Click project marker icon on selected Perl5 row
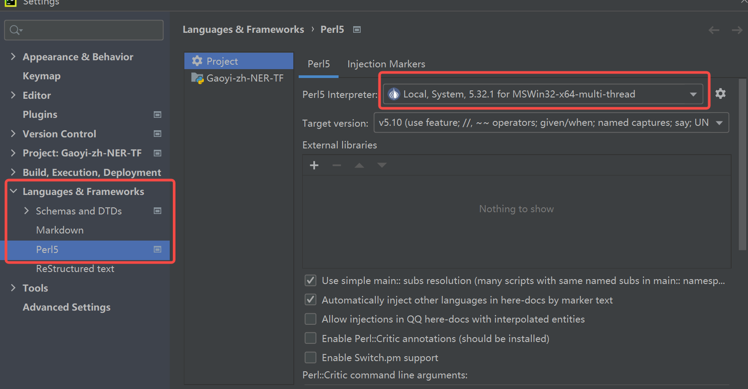Image resolution: width=748 pixels, height=389 pixels. click(157, 249)
